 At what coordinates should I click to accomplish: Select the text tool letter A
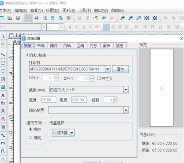coord(3,95)
